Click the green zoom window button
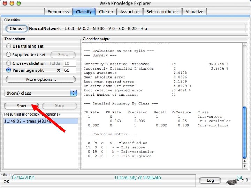 19,3
